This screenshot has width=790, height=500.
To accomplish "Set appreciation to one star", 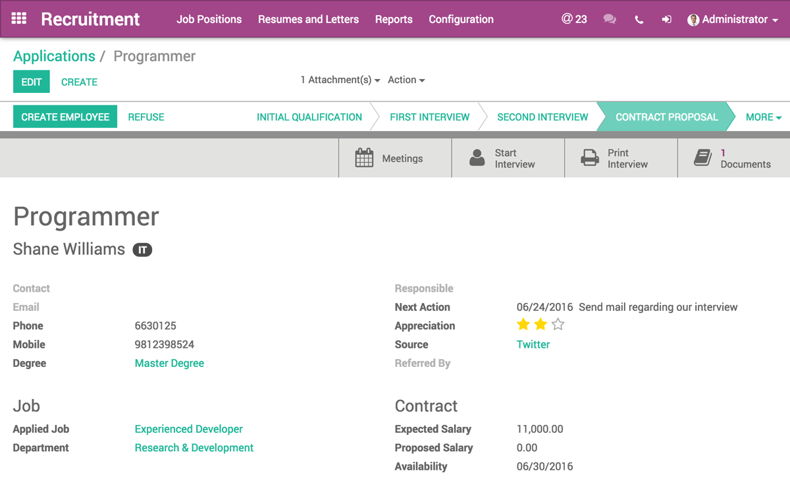I will click(x=523, y=324).
